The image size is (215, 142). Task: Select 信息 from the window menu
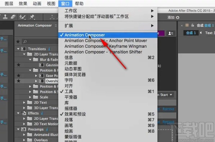point(108,58)
